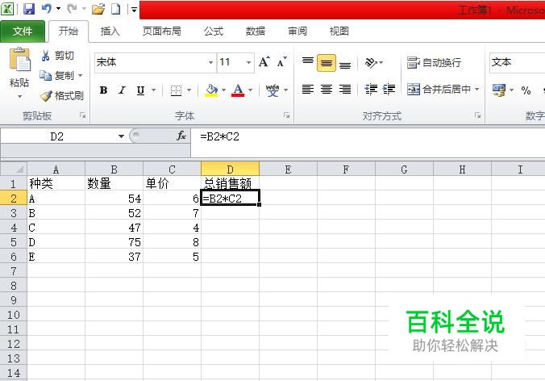The image size is (545, 381).
Task: Toggle left text alignment
Action: (x=308, y=90)
